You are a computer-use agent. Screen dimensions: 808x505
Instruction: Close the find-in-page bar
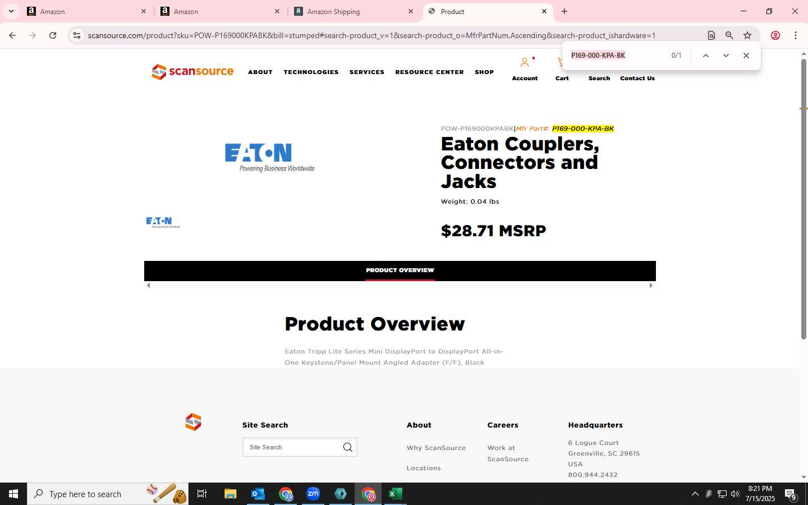746,56
